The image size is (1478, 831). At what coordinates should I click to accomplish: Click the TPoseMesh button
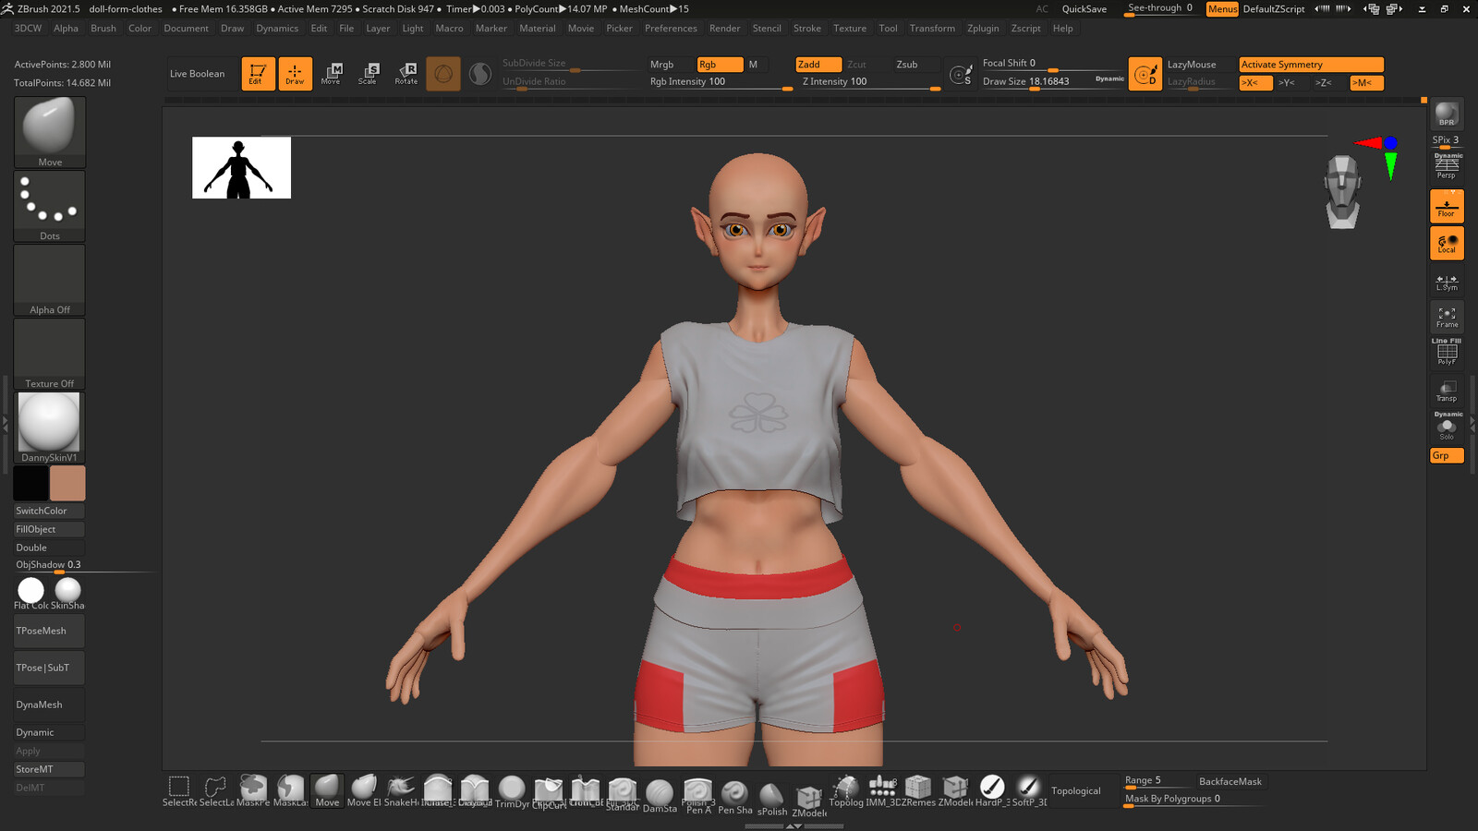pos(49,631)
